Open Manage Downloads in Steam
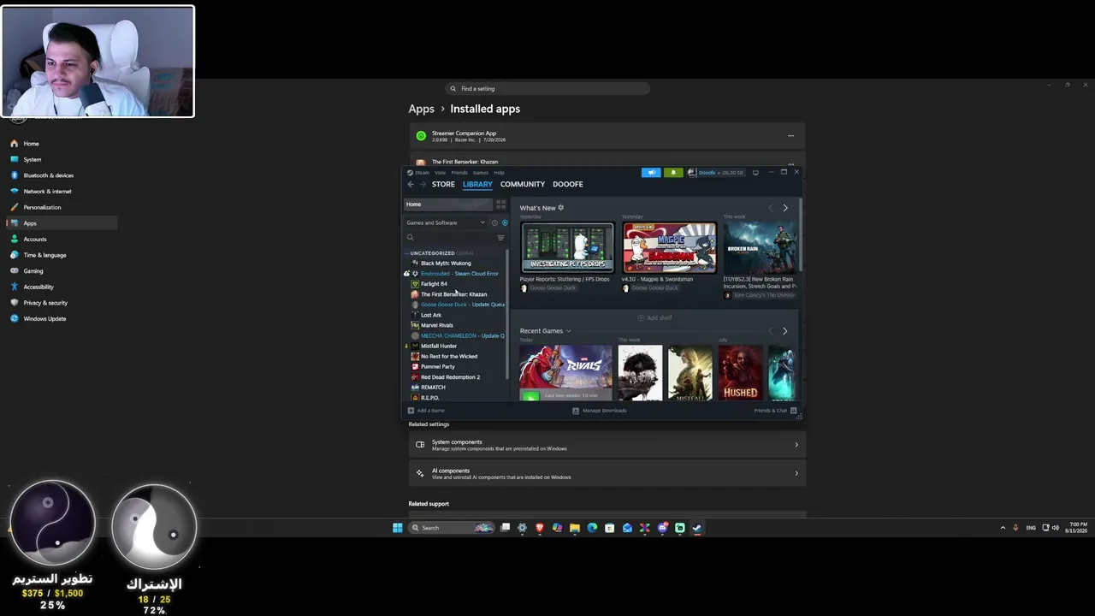The image size is (1095, 616). 600,411
